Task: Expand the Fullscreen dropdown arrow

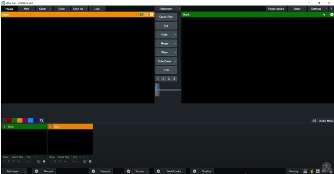Action: point(179,9)
